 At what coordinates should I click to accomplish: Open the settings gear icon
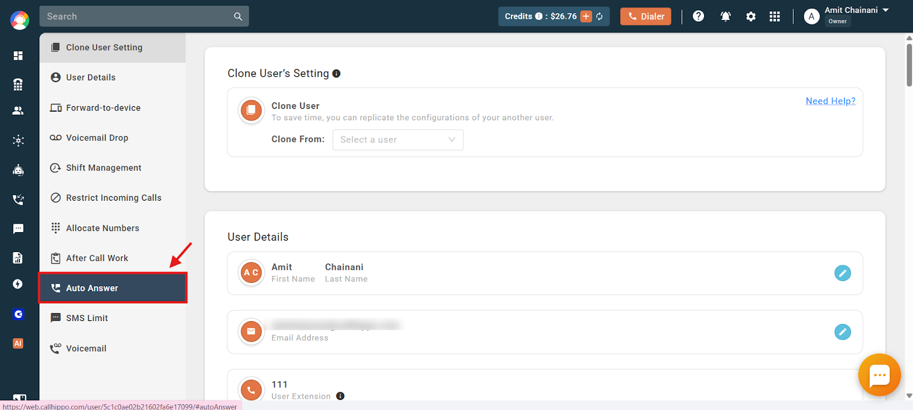(751, 17)
